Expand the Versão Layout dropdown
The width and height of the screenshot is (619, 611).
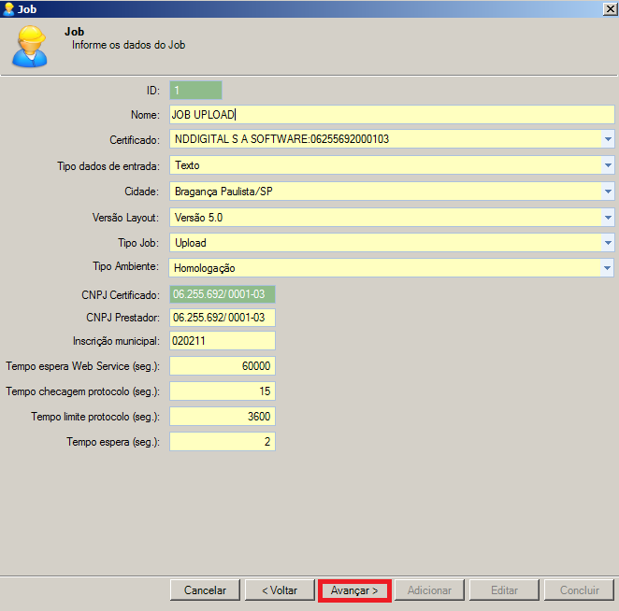click(608, 218)
